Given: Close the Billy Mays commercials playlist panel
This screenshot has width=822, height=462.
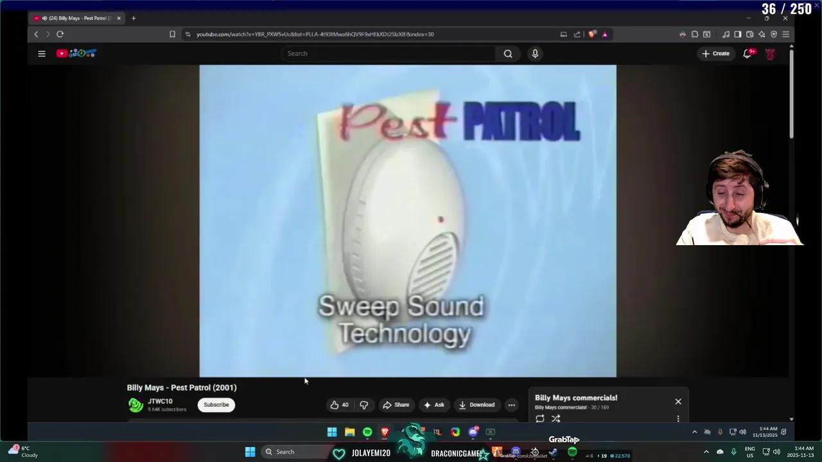Looking at the screenshot, I should (678, 402).
